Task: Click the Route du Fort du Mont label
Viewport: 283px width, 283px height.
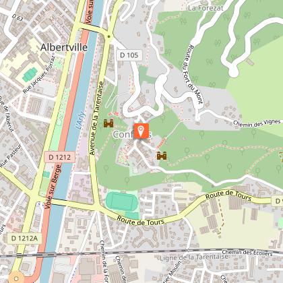Action: click(x=195, y=74)
